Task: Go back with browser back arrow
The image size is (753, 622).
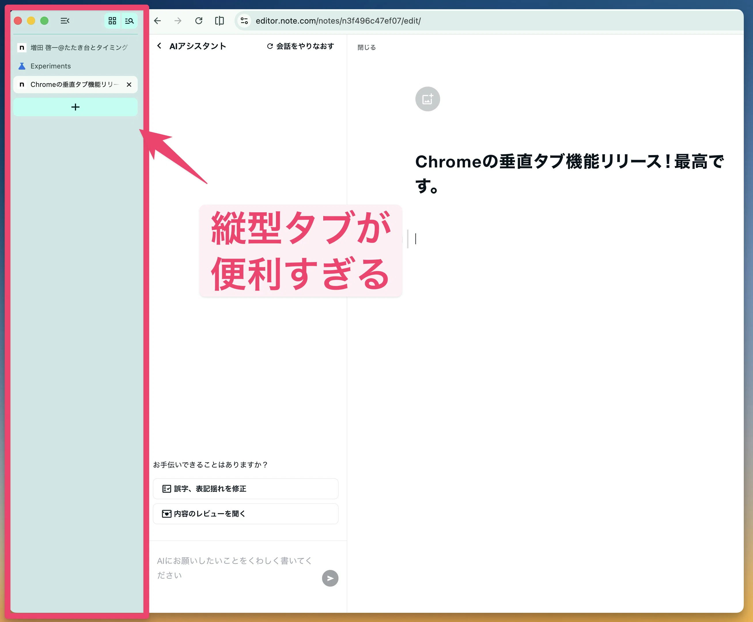Action: pos(157,21)
